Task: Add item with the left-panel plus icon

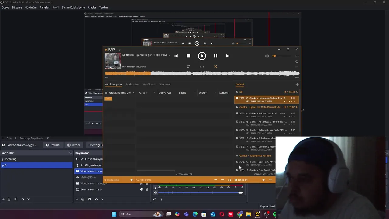Action: click(132, 180)
